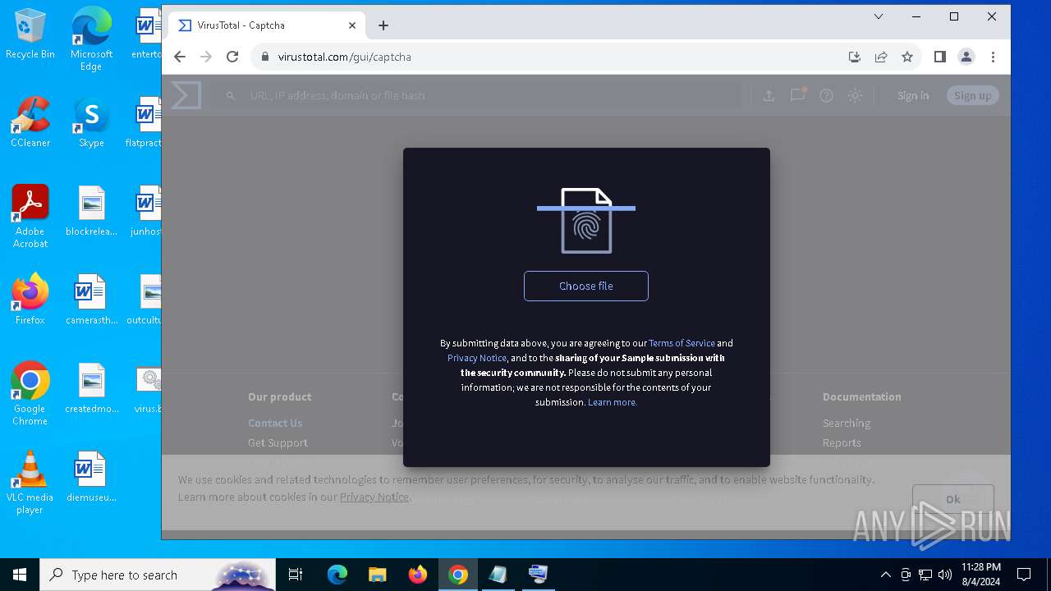
Task: Click the Chrome forward arrow
Action: [206, 57]
